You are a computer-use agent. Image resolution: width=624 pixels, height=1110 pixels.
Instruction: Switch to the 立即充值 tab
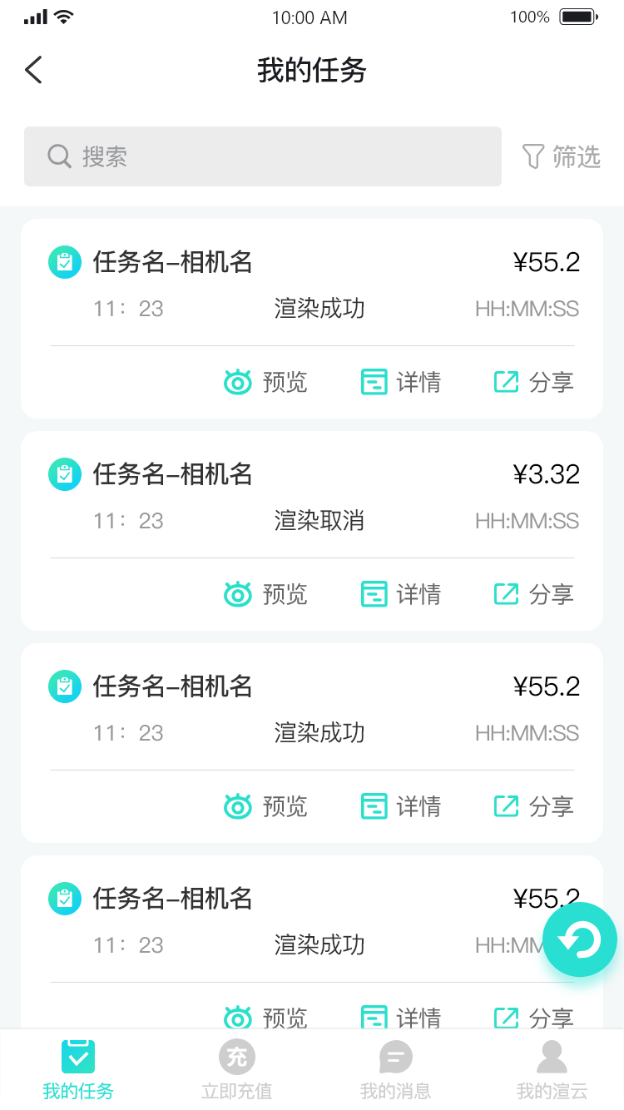[x=237, y=1070]
